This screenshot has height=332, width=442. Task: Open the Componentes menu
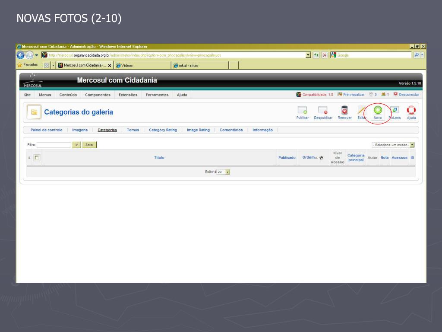[x=98, y=95]
